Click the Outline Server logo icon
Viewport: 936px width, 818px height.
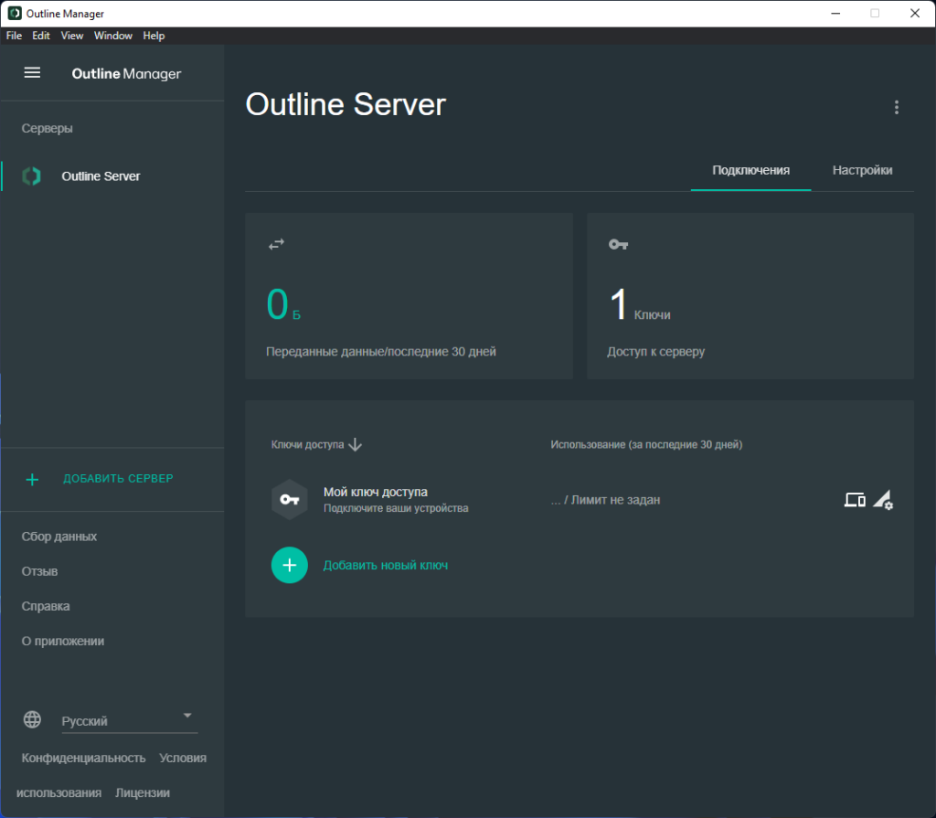coord(32,176)
